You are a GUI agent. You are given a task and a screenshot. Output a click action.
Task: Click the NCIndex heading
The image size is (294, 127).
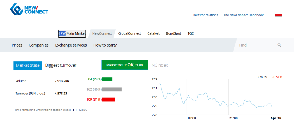(160, 65)
